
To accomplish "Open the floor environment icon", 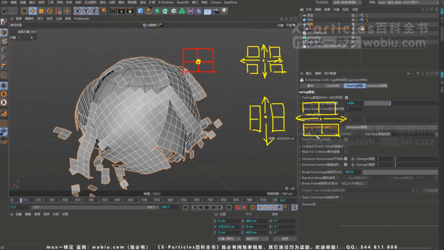I will 207,11.
